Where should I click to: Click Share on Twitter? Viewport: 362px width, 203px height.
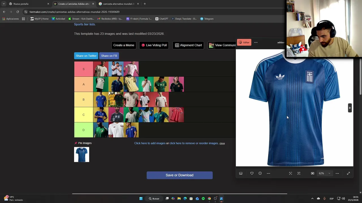86,56
